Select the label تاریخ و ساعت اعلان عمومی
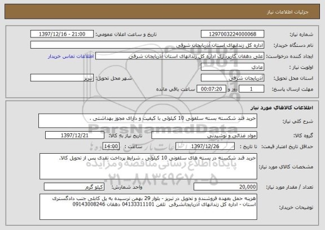Image resolution: width=325 pixels, height=230 pixels. (126, 34)
